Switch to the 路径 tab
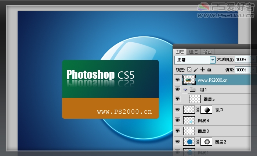Viewport: 257px width, 156px height. (x=207, y=52)
